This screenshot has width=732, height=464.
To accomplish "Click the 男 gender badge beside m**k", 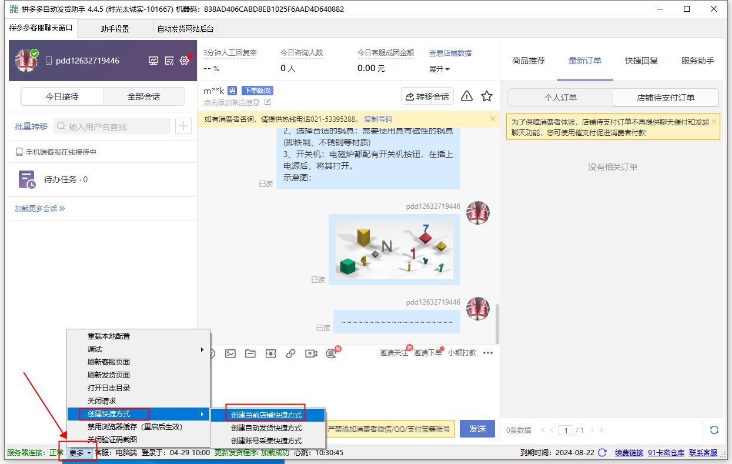I will click(232, 91).
